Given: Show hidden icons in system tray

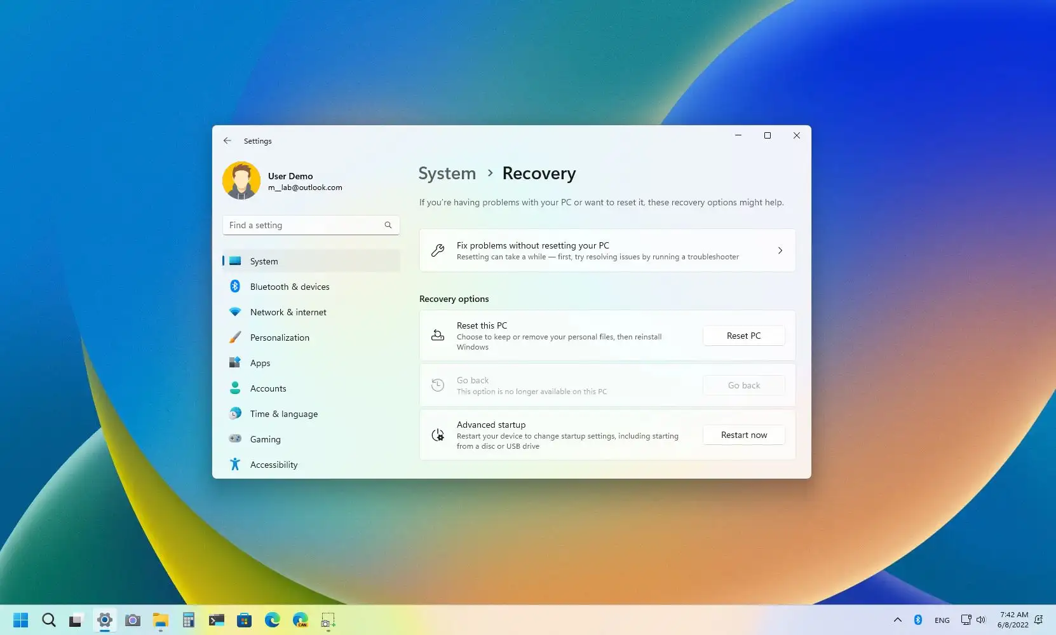Looking at the screenshot, I should click(x=897, y=620).
